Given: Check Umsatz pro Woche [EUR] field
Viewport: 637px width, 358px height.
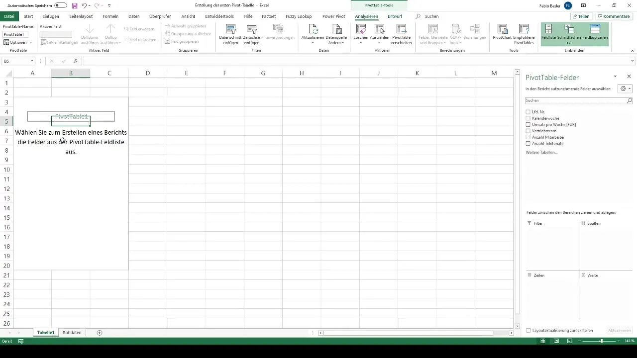Looking at the screenshot, I should (x=528, y=124).
